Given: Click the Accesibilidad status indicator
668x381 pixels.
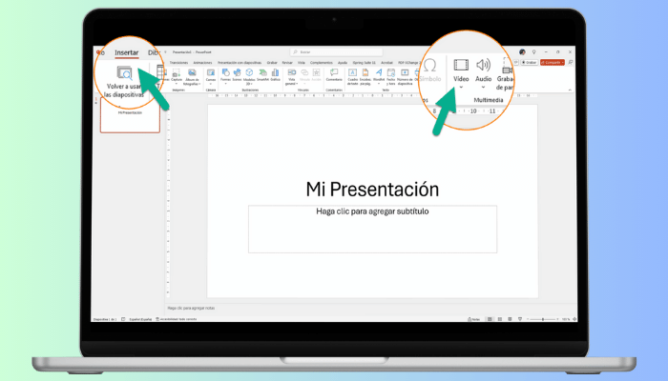Looking at the screenshot, I should [177, 319].
